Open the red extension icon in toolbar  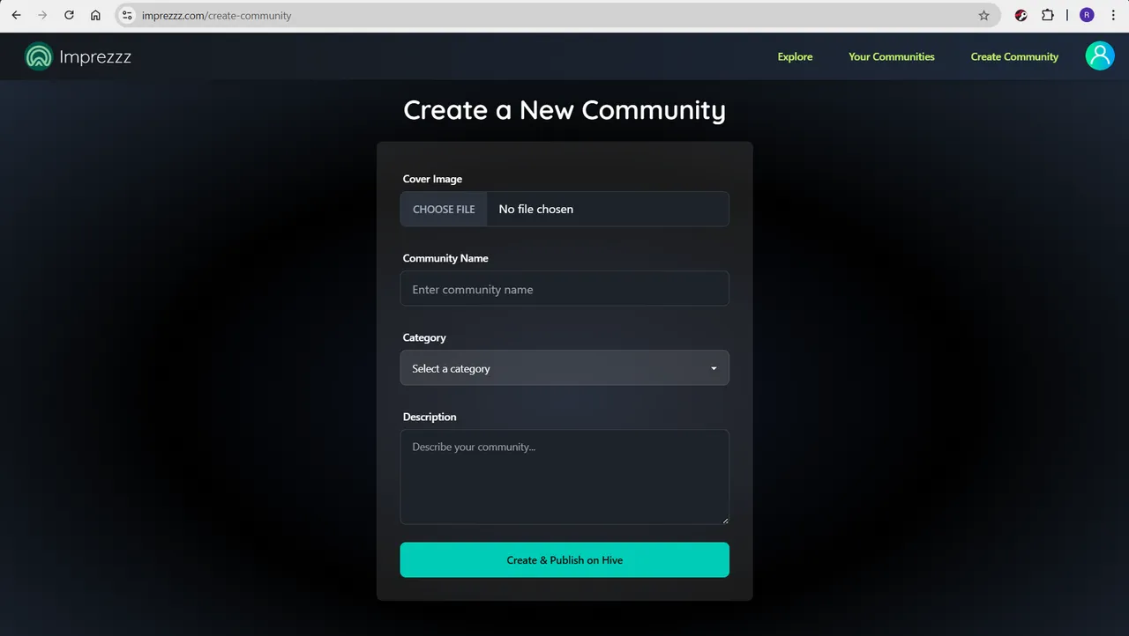[1021, 15]
